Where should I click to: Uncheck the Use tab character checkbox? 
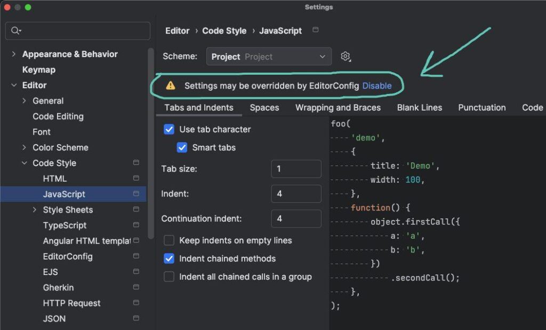(169, 129)
